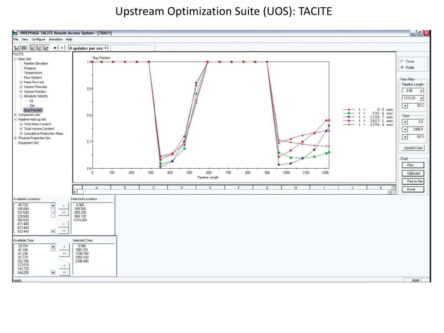Screen dimensions: 444x333
Task: Expand the Mass Flowrate node
Action: (21, 82)
